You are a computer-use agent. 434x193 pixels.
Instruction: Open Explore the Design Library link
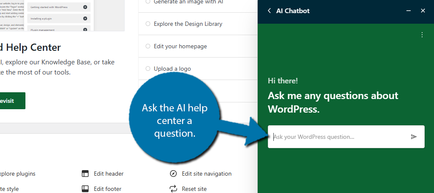pos(188,24)
